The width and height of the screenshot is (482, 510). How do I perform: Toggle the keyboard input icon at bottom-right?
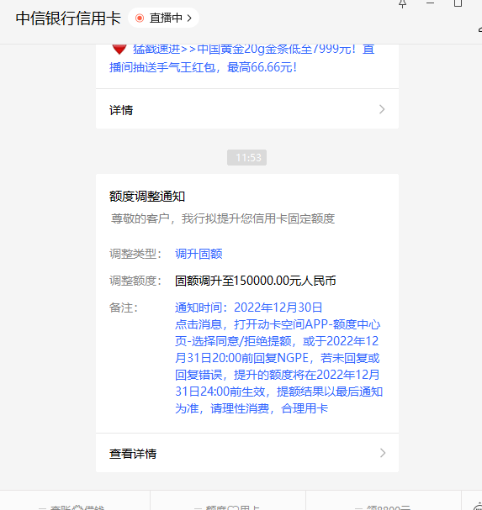[x=477, y=506]
